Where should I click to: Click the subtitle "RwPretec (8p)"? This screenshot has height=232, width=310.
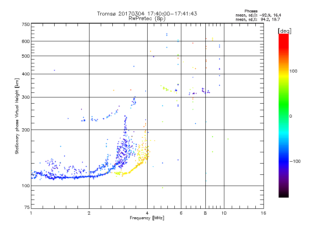coord(147,19)
